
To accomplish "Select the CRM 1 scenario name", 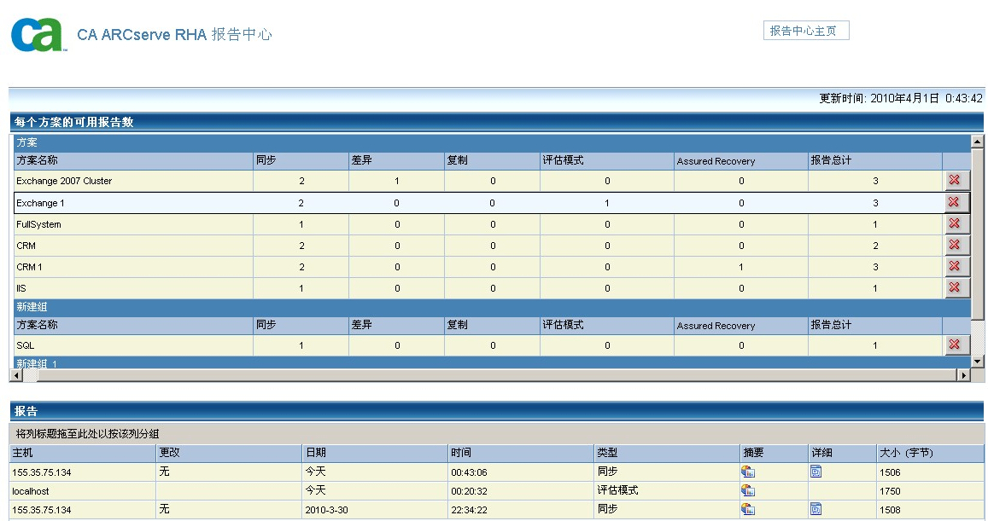I will (x=29, y=268).
